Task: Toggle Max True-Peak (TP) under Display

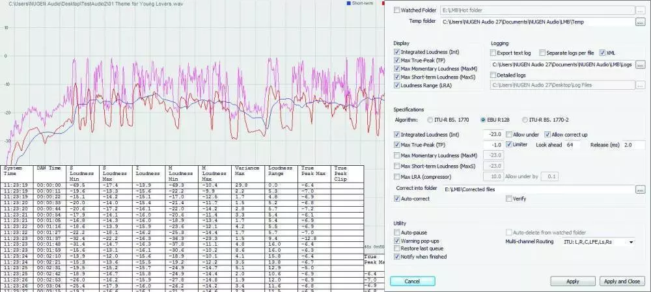Action: tap(397, 60)
